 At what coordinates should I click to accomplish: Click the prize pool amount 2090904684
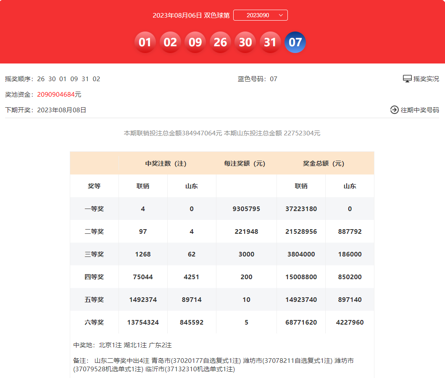[x=56, y=94]
